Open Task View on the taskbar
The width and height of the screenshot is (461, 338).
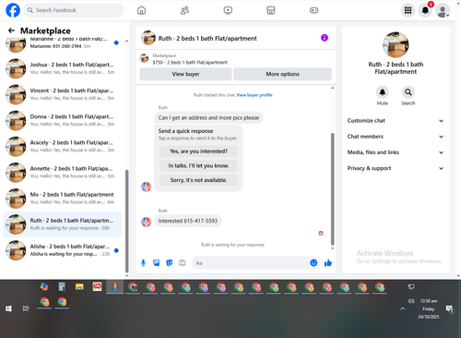[x=26, y=308]
